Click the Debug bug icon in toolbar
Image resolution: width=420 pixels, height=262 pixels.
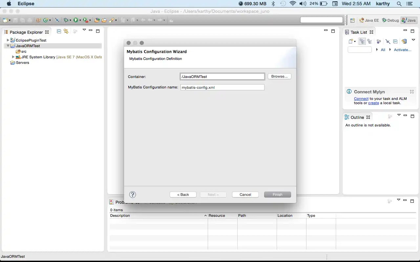pyautogui.click(x=66, y=20)
